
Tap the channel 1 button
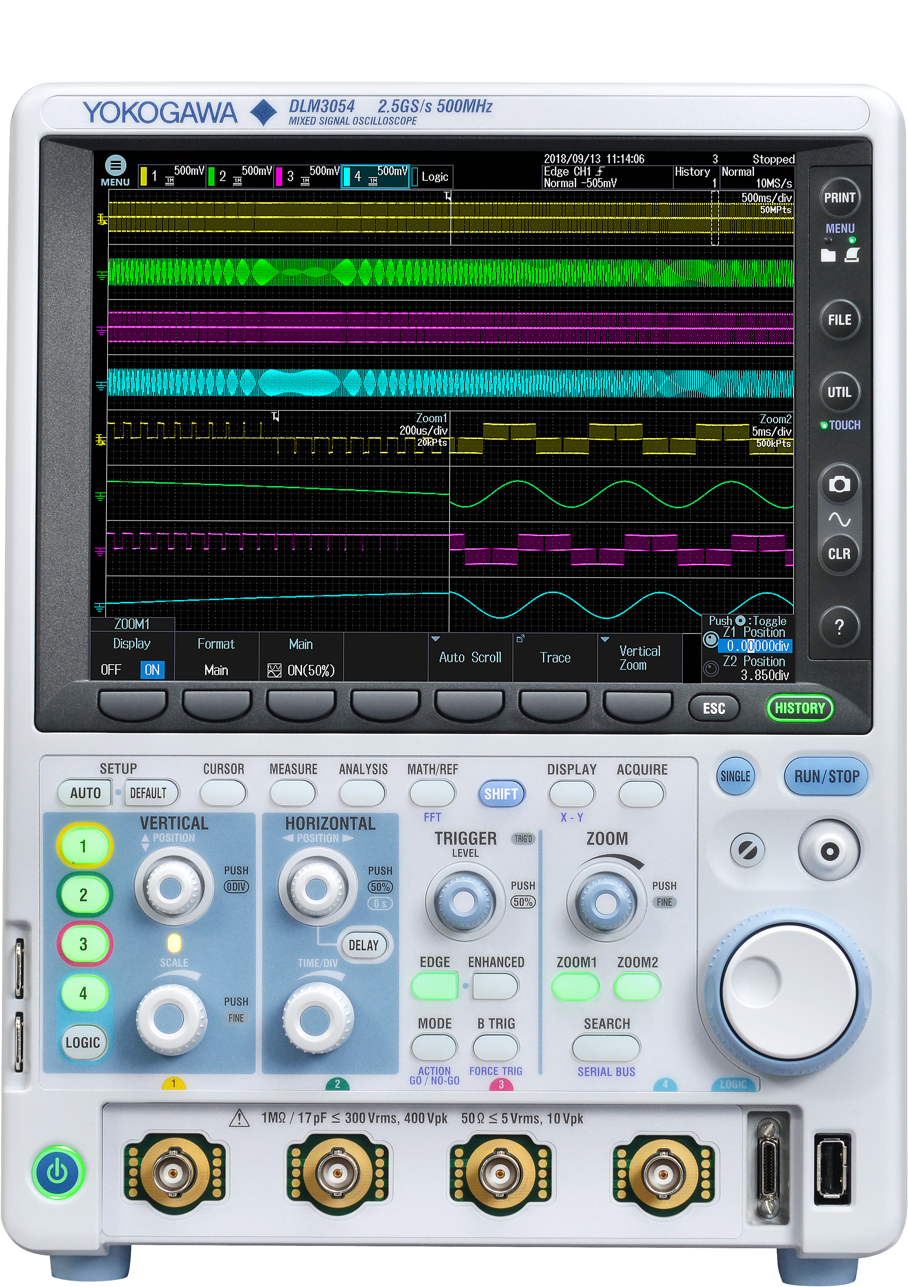[x=84, y=847]
